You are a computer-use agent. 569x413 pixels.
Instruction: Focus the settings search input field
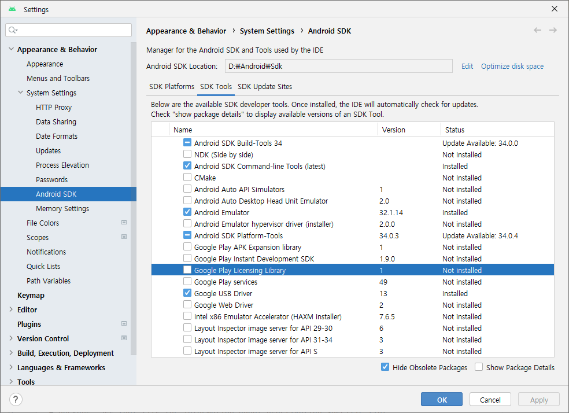[x=69, y=30]
